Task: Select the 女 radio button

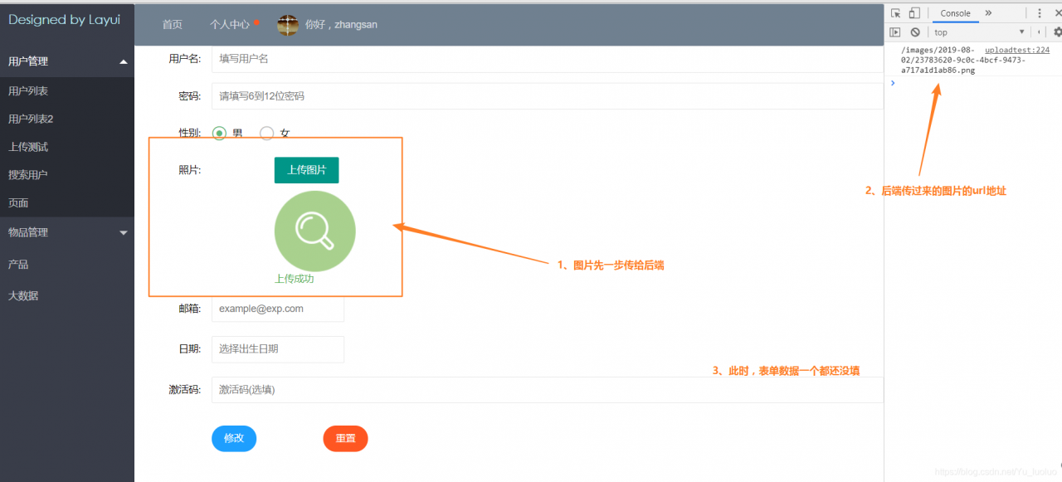Action: tap(267, 133)
